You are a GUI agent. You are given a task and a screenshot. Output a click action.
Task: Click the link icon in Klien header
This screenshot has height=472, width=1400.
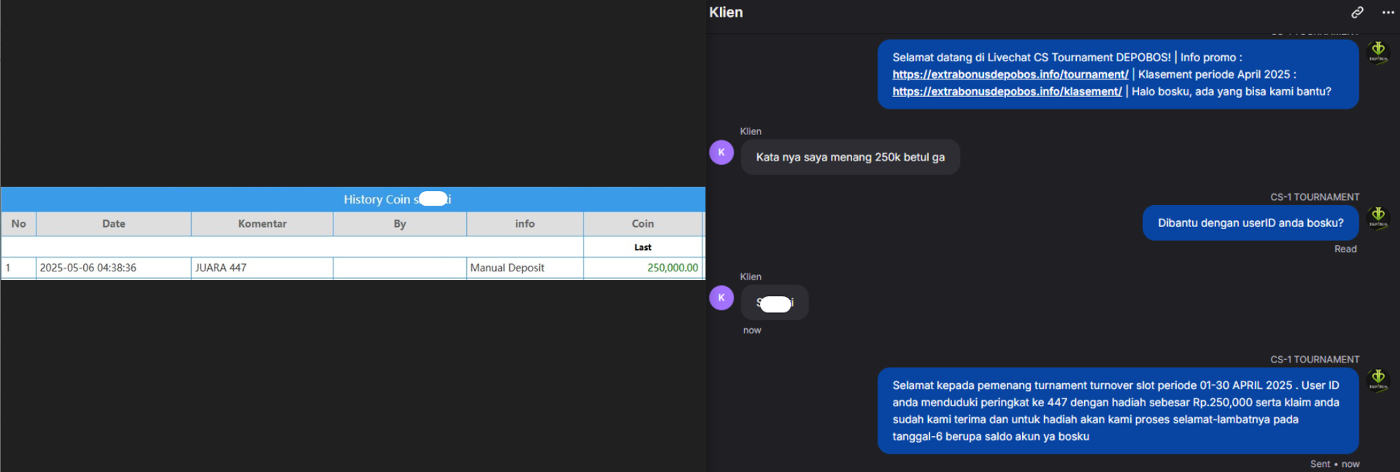click(1357, 12)
